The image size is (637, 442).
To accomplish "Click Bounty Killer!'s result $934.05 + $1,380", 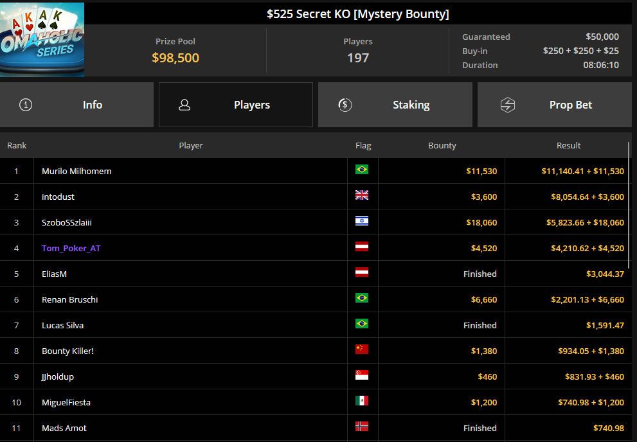I will 591,351.
